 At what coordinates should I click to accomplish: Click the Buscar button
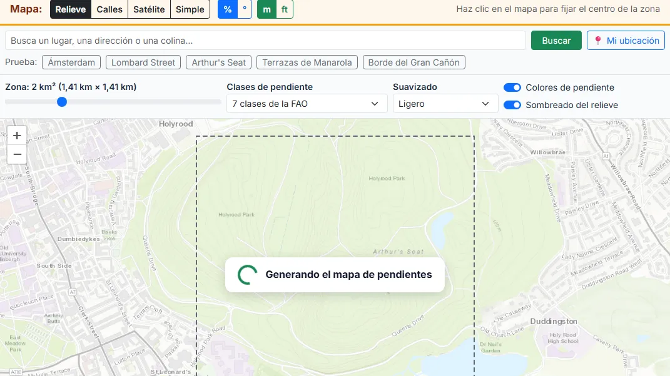click(556, 41)
